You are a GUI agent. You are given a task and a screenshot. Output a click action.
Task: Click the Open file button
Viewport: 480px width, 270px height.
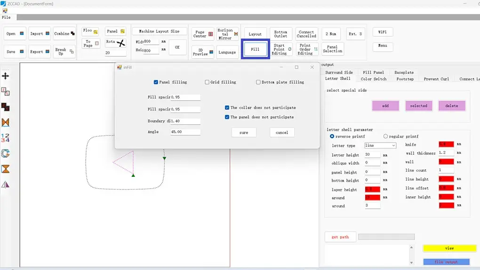click(x=15, y=34)
